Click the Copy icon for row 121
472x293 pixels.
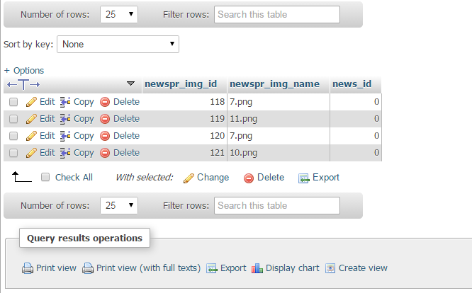pyautogui.click(x=65, y=153)
